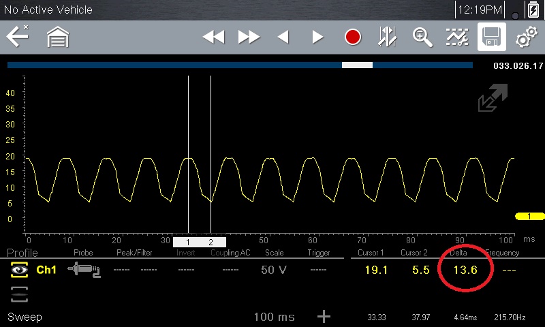Image resolution: width=545 pixels, height=327 pixels.
Task: Step back one frame
Action: (x=283, y=37)
